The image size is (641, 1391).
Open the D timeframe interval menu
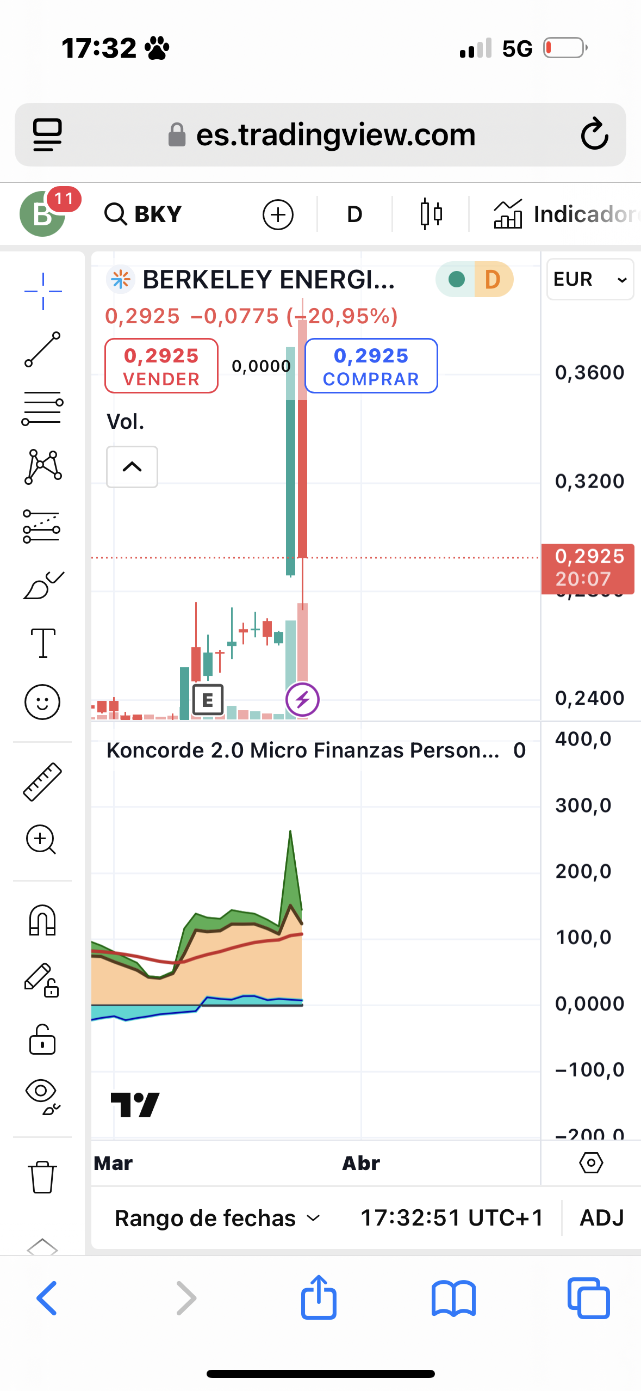[354, 214]
